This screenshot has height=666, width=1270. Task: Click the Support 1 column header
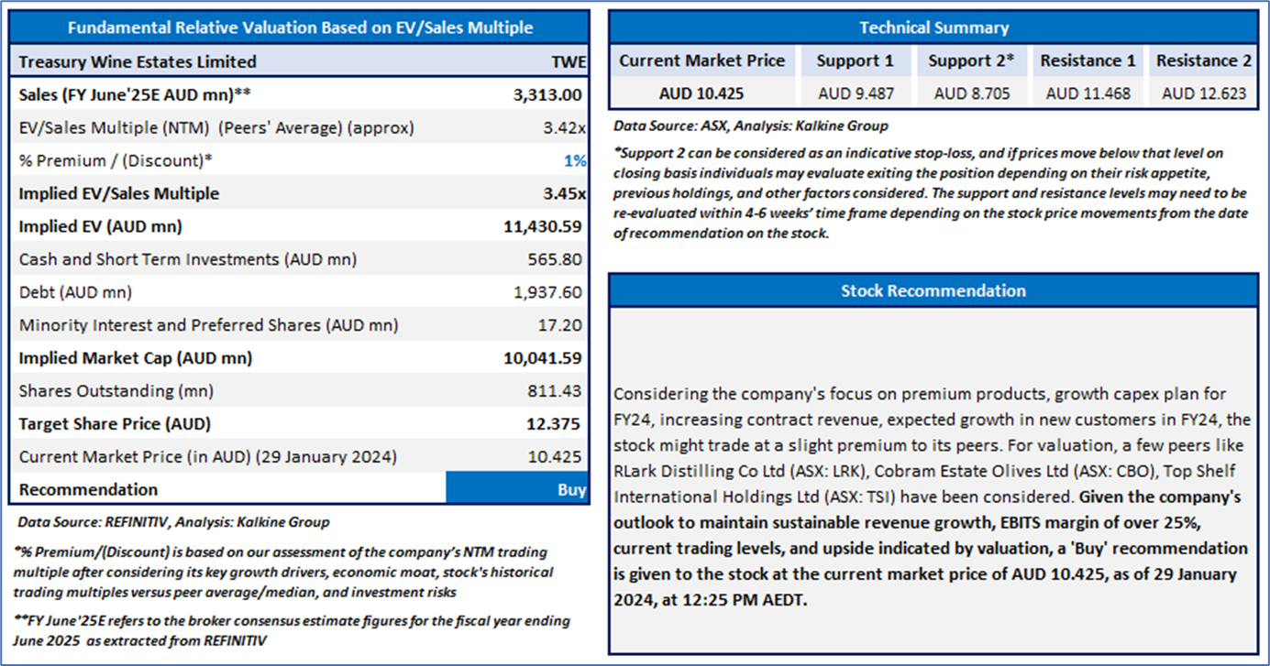856,60
